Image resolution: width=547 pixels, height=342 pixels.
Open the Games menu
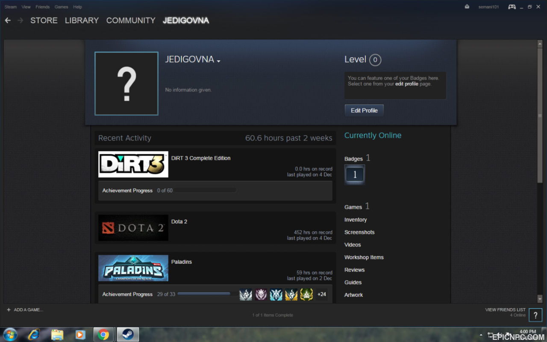pyautogui.click(x=62, y=7)
